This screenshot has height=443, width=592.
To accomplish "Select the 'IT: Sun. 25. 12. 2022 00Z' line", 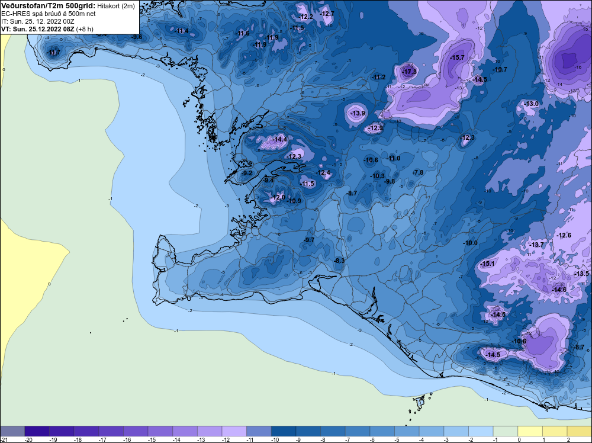I will pos(35,21).
